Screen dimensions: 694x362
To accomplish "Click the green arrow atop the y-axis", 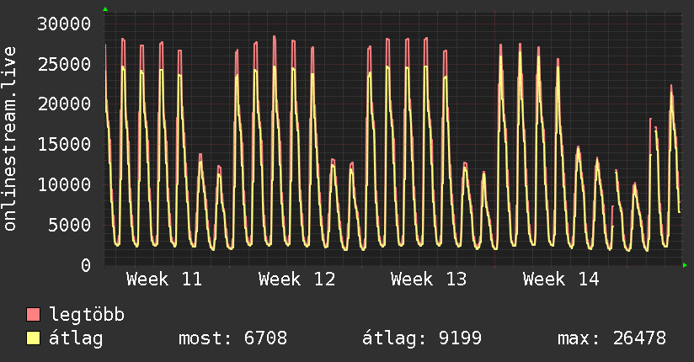I will (x=105, y=9).
